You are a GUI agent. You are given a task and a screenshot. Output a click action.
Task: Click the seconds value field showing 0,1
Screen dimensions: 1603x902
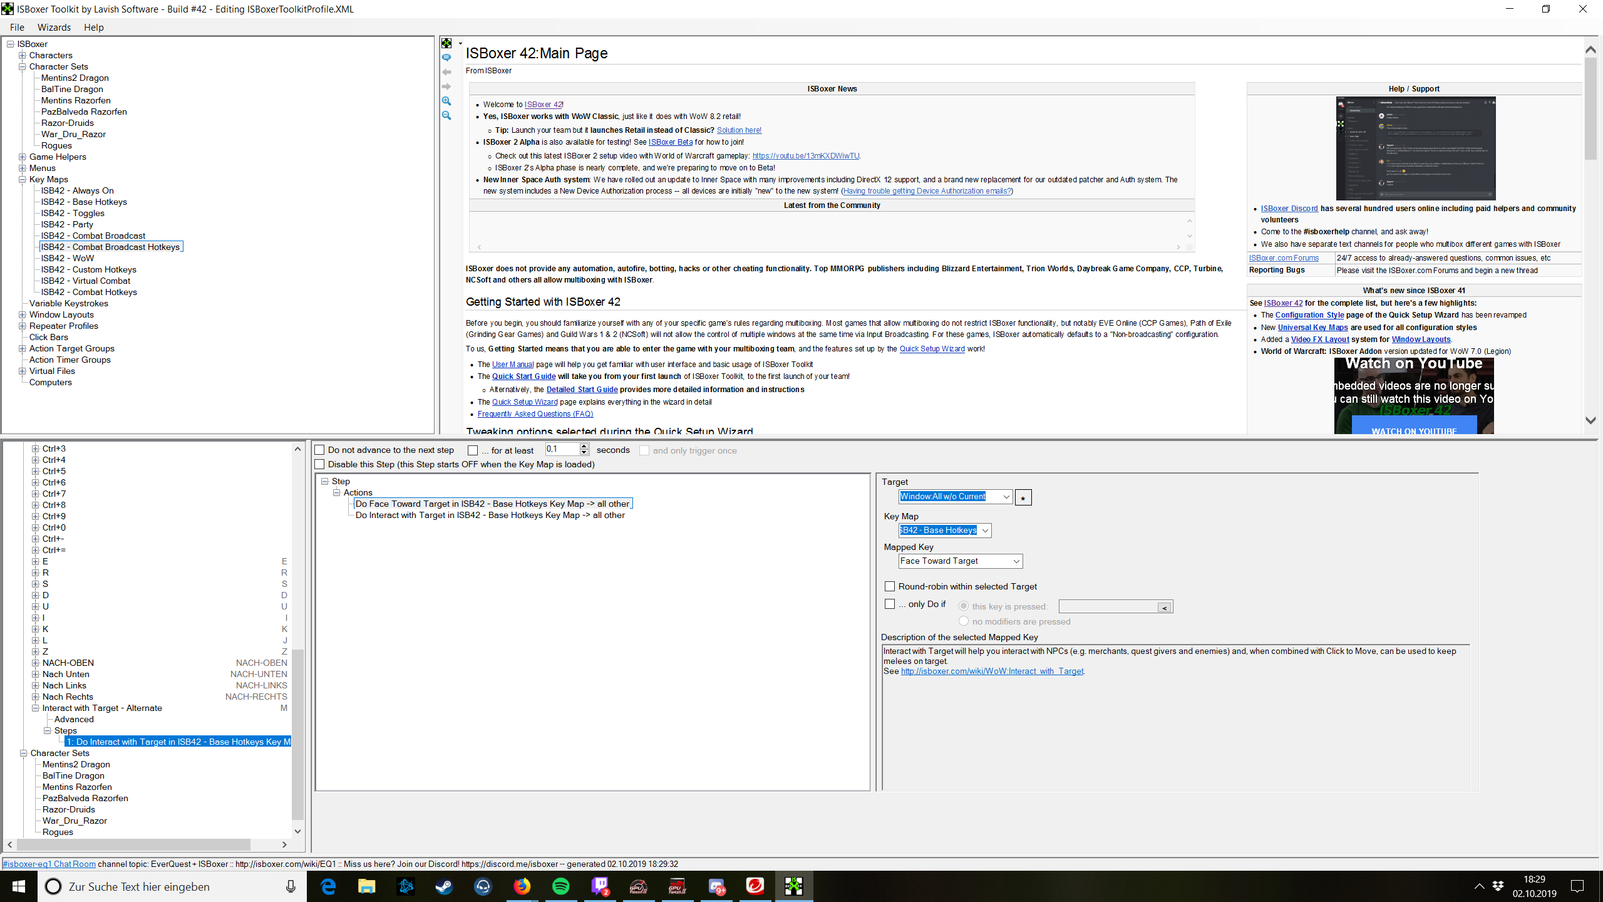click(x=562, y=449)
